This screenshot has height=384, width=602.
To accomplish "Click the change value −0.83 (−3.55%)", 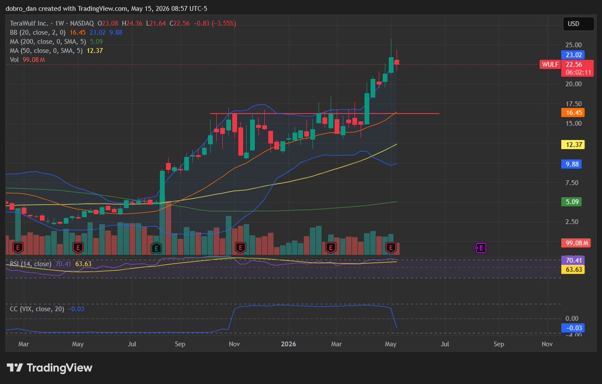I will (x=214, y=24).
